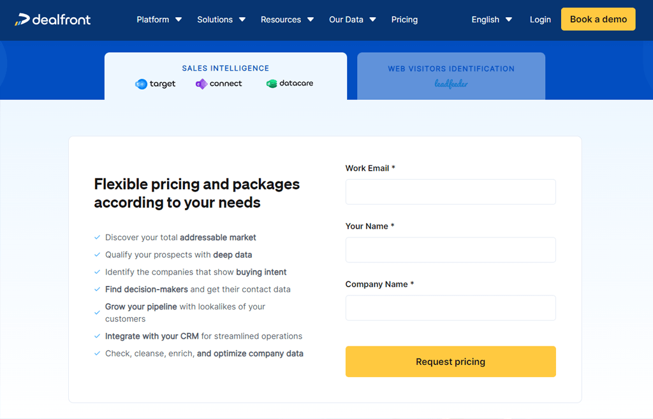
Task: Select the Connect product icon
Action: [200, 83]
